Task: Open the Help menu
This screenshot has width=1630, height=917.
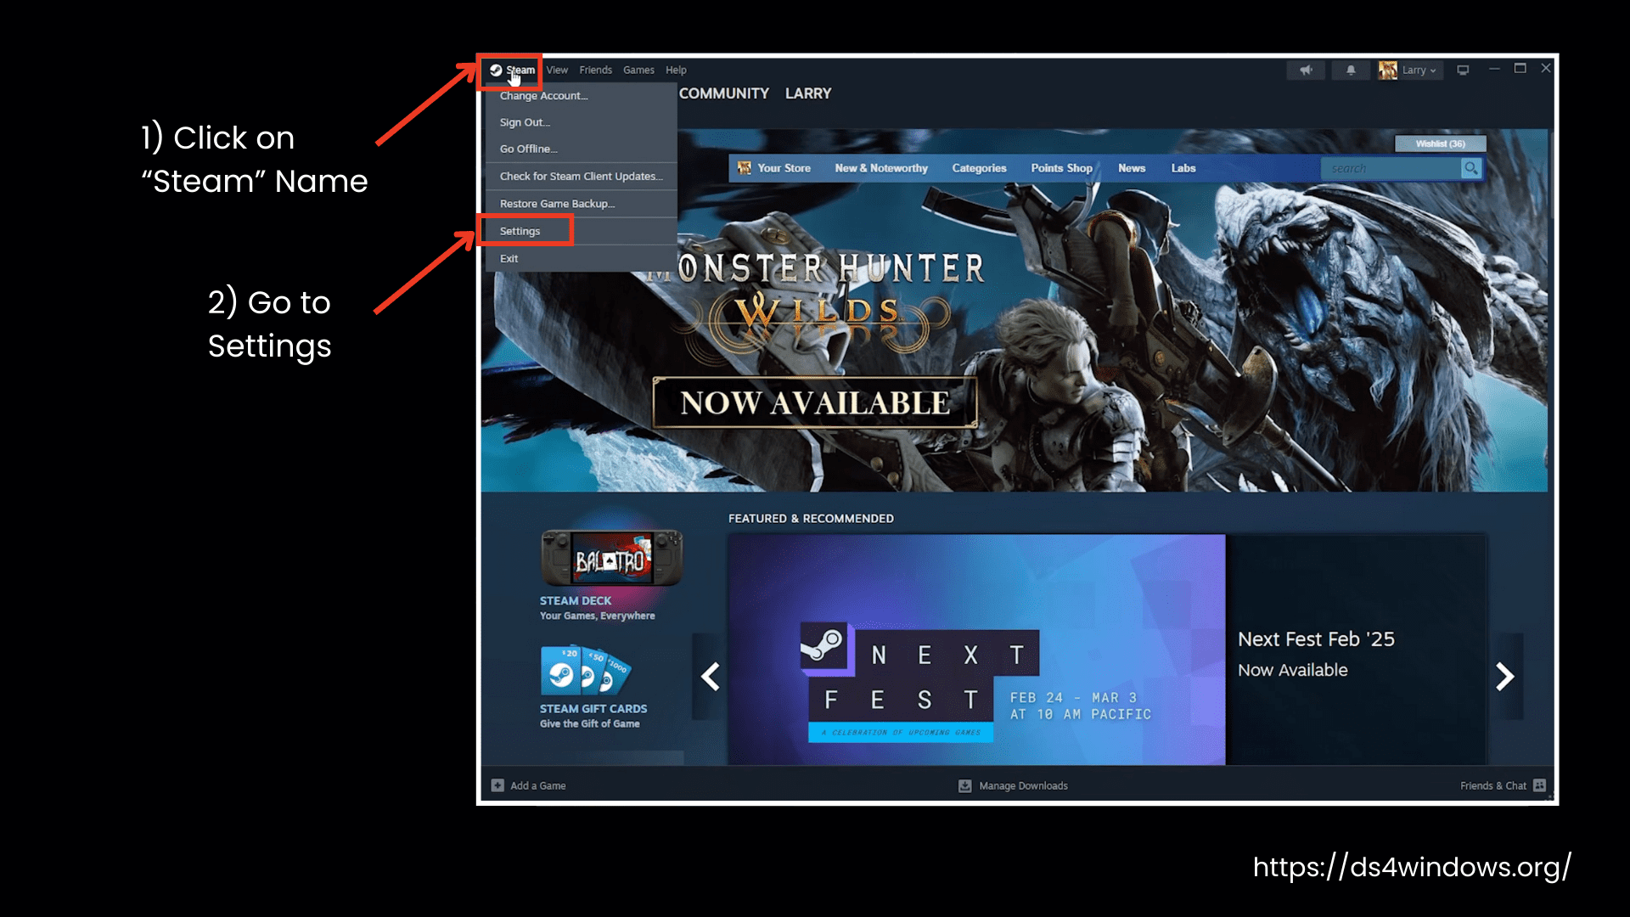Action: click(676, 70)
